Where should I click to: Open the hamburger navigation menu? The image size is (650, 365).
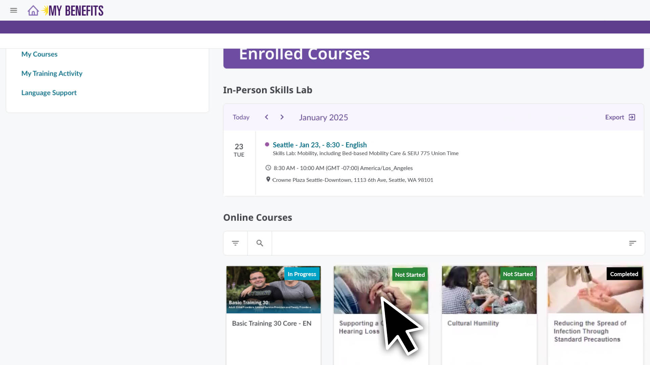point(14,10)
